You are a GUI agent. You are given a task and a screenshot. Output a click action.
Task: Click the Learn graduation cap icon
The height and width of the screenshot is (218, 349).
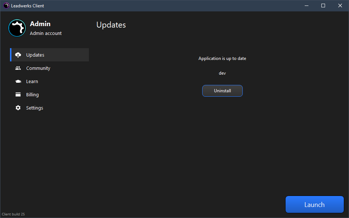(x=18, y=81)
